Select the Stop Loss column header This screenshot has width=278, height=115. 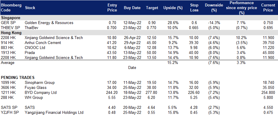[x=194, y=8]
